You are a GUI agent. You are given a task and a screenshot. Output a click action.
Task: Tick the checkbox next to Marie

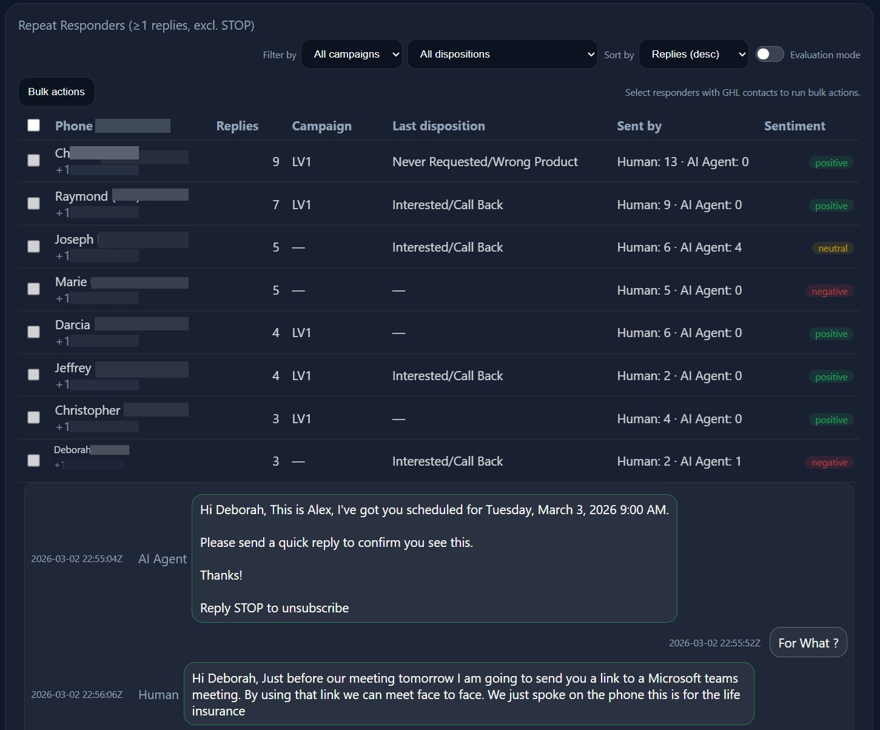pos(34,289)
